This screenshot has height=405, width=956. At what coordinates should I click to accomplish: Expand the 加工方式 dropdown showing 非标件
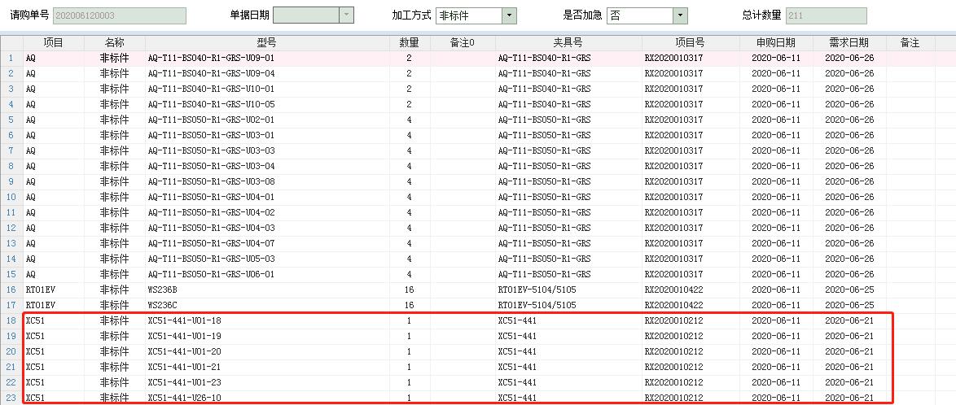click(509, 15)
